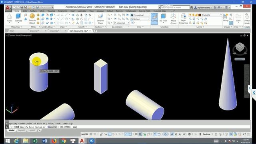Open Word from the taskbar
The image size is (256, 144).
44,141
